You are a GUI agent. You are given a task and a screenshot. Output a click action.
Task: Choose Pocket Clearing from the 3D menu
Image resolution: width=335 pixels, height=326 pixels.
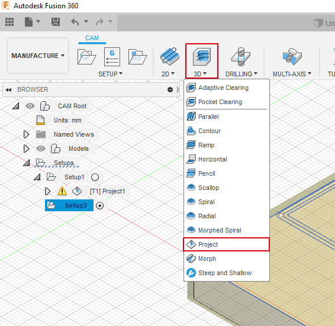227,102
